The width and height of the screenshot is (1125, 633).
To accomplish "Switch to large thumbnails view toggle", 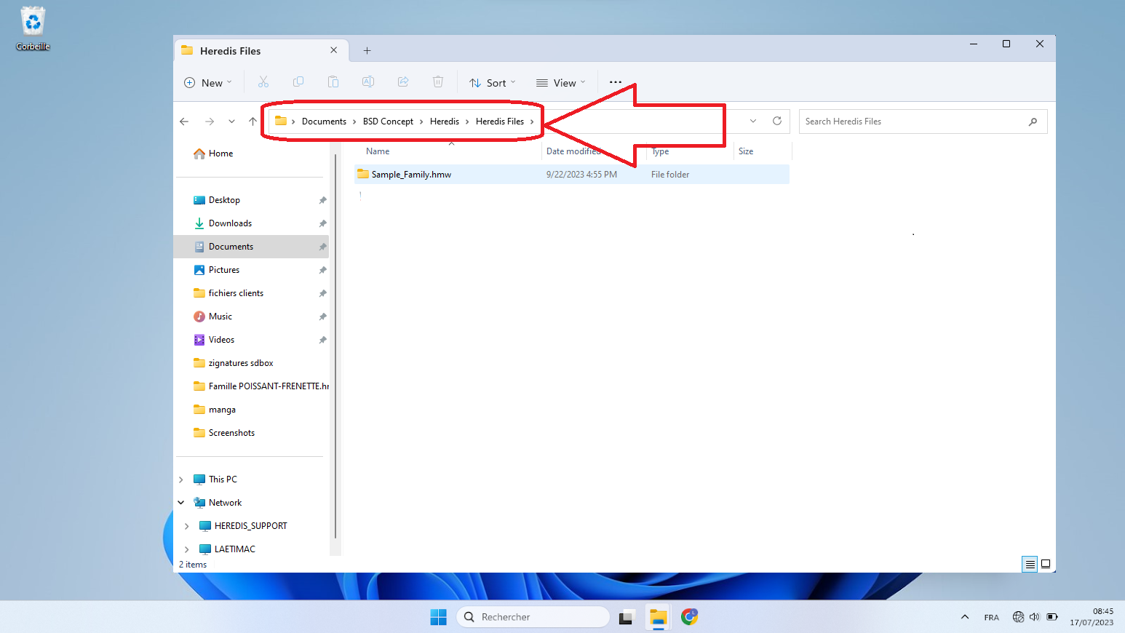I will [x=1046, y=564].
